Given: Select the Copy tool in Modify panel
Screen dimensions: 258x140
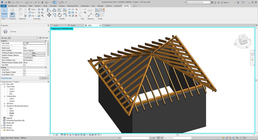Looking at the screenshot, I should tap(54, 15).
